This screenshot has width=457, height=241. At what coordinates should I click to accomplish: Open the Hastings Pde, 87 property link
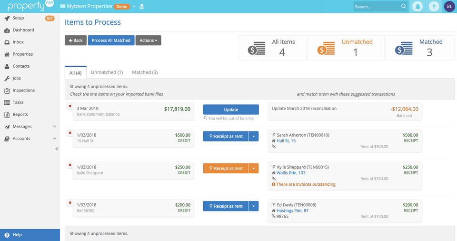click(292, 211)
